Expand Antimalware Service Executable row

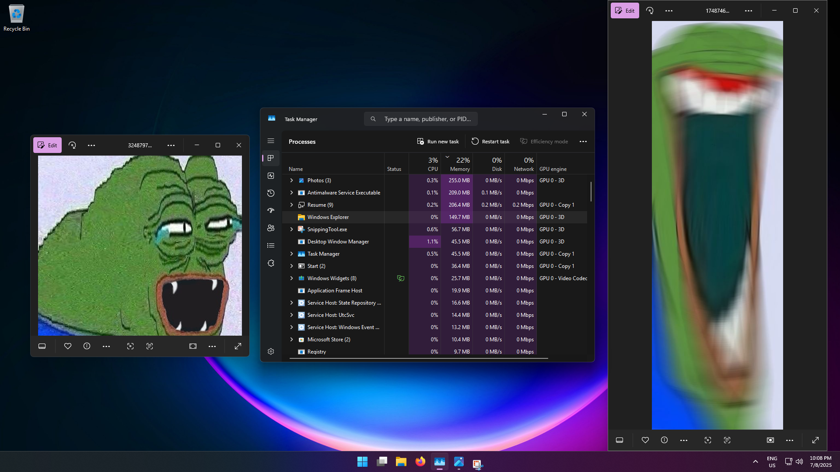(291, 193)
